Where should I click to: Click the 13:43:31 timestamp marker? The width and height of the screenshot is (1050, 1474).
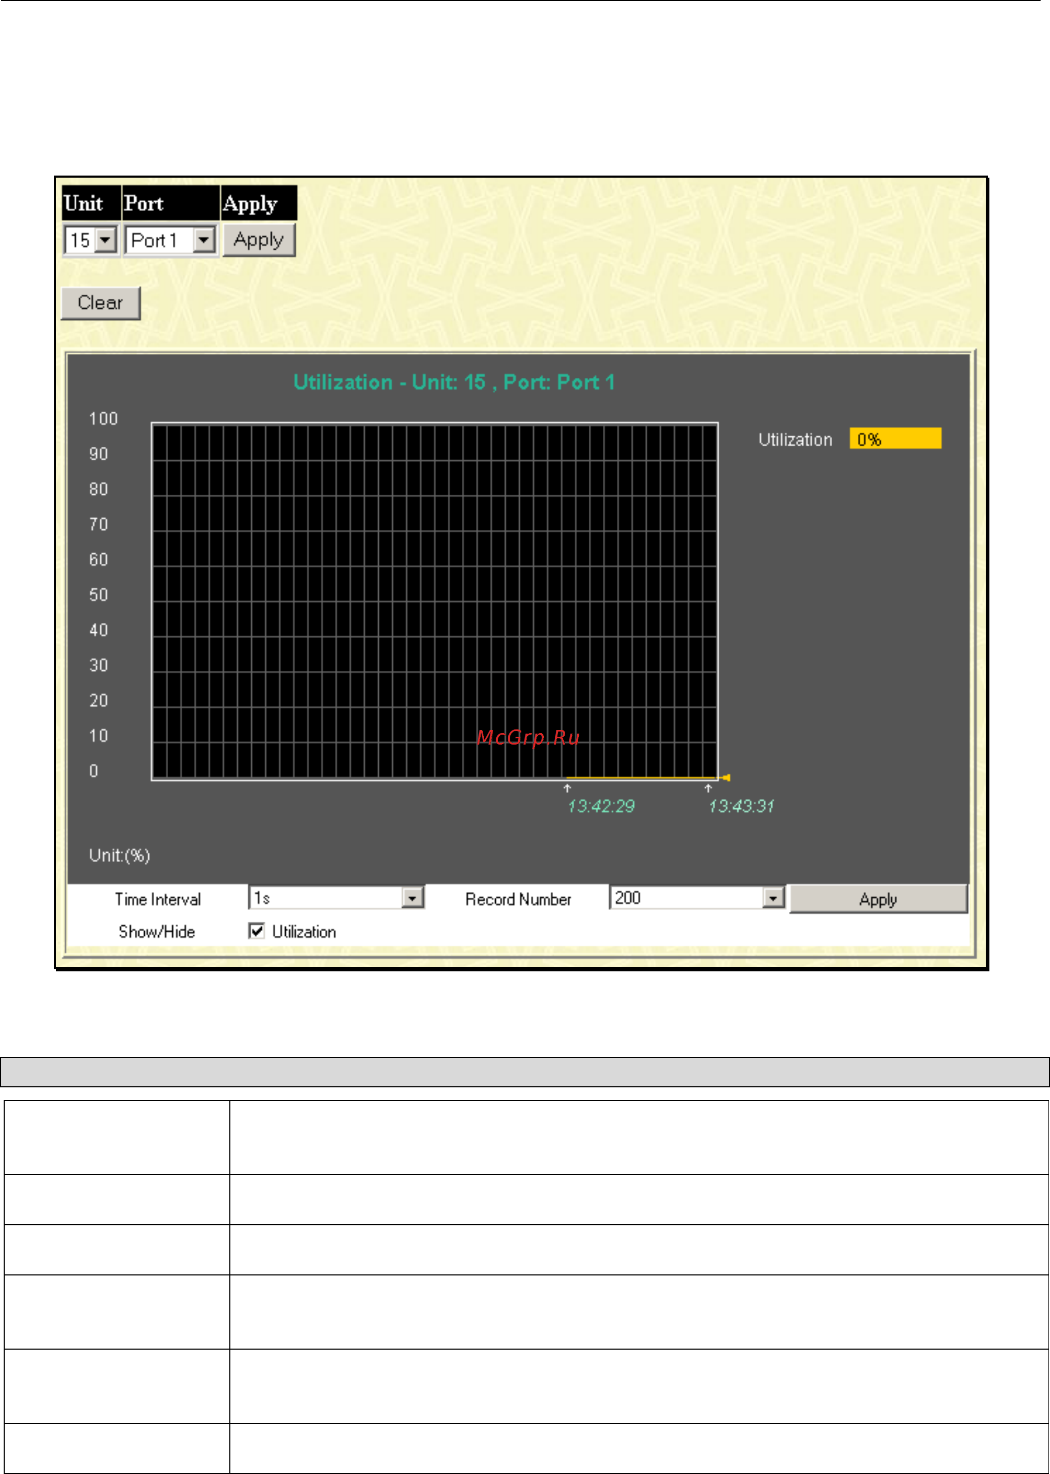tap(741, 806)
